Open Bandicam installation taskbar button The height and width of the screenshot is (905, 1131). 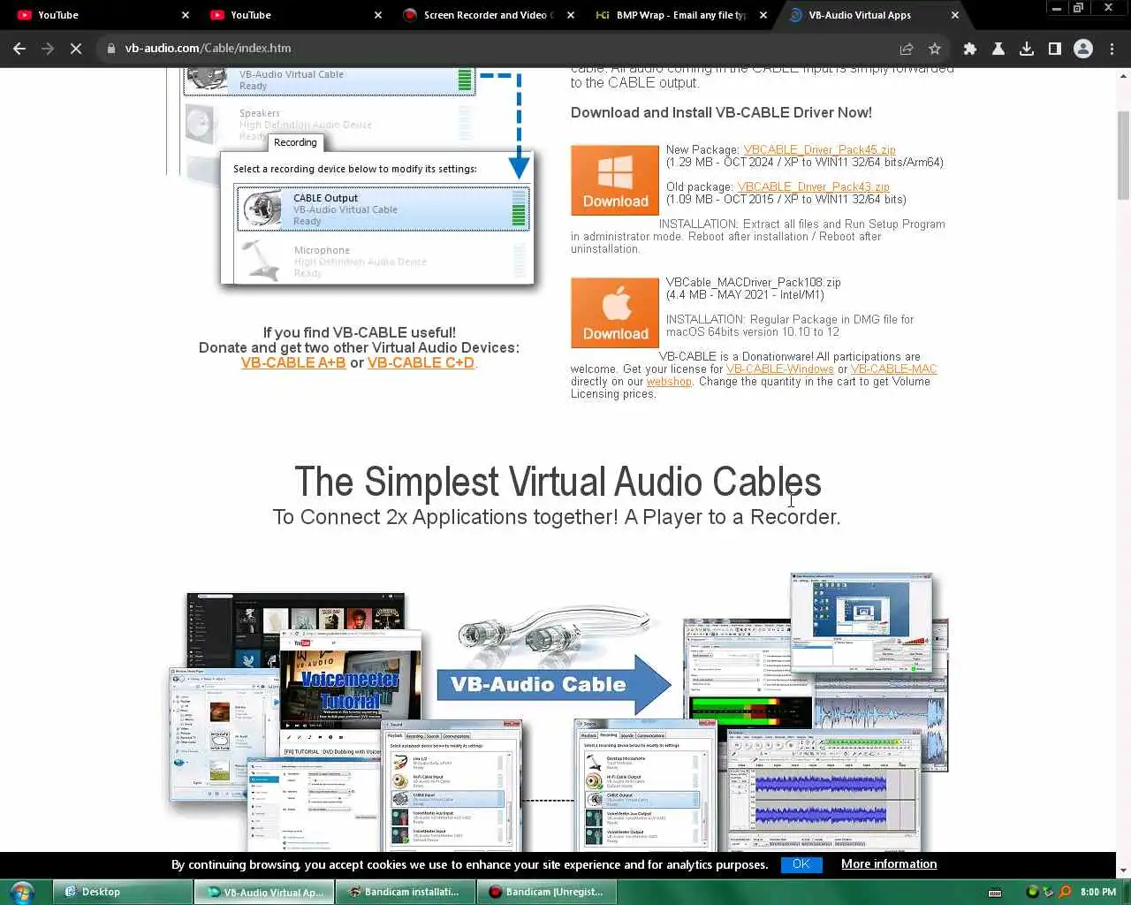point(406,892)
